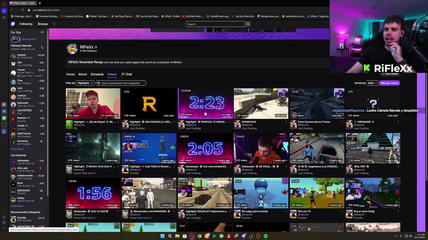
Task: Open a new browser tab with plus
Action: pos(39,3)
